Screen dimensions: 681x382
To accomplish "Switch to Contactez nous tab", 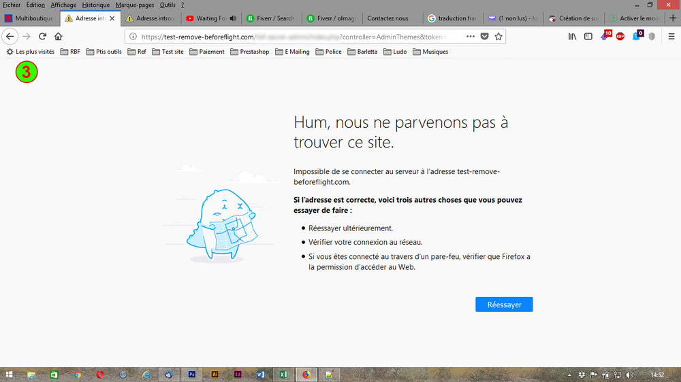I will tap(392, 18).
